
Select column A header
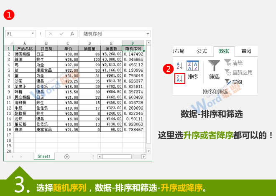tap(25, 43)
